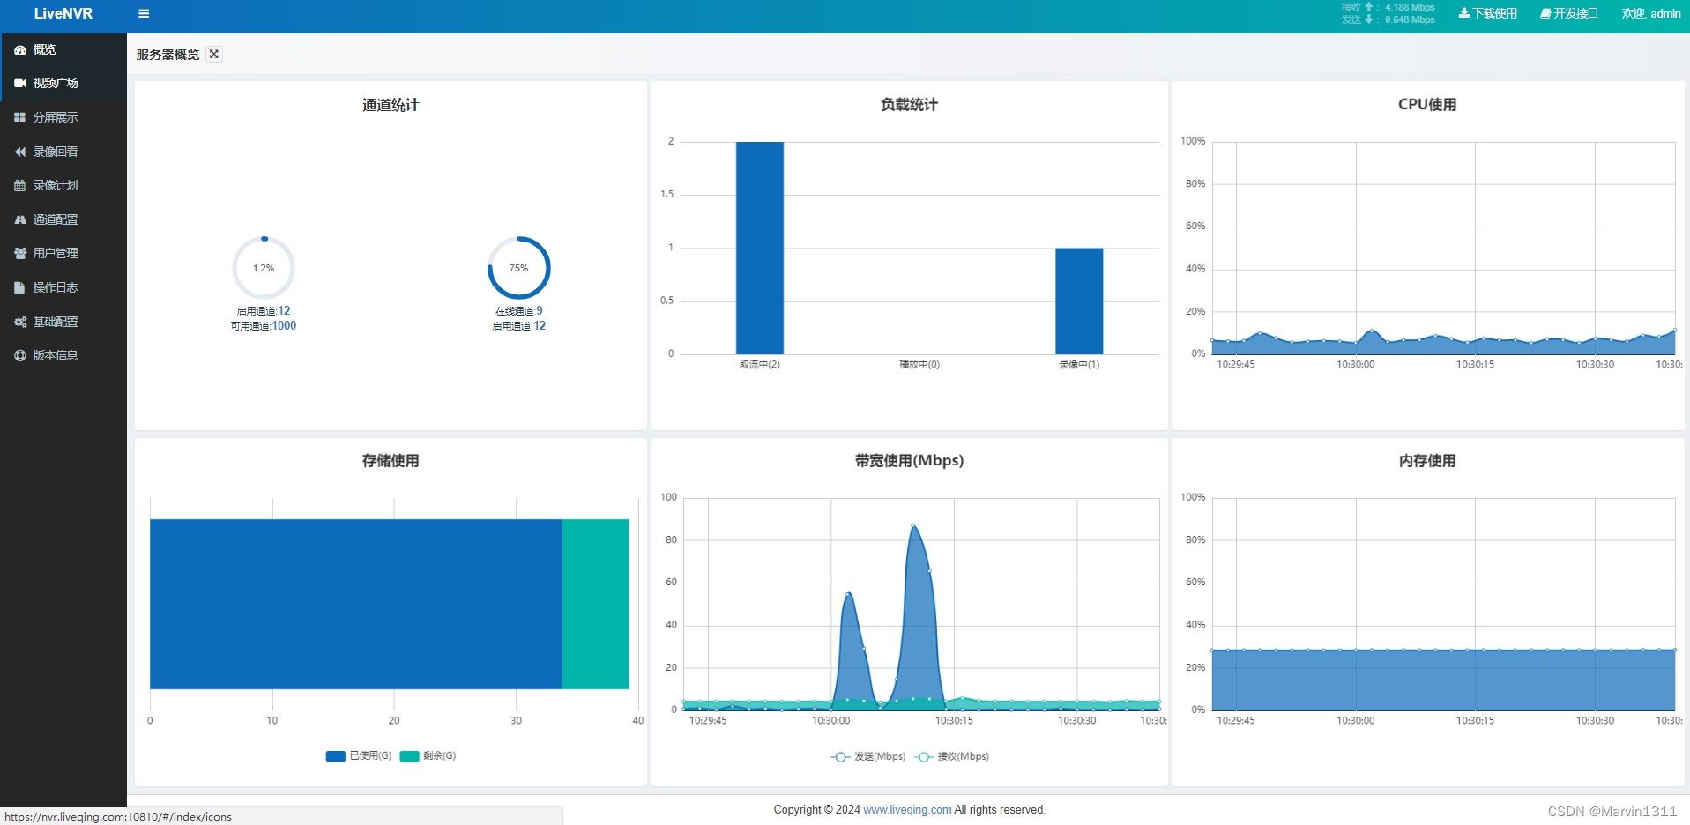
Task: Open 通道配置 binoculars icon in sidebar
Action: point(19,219)
